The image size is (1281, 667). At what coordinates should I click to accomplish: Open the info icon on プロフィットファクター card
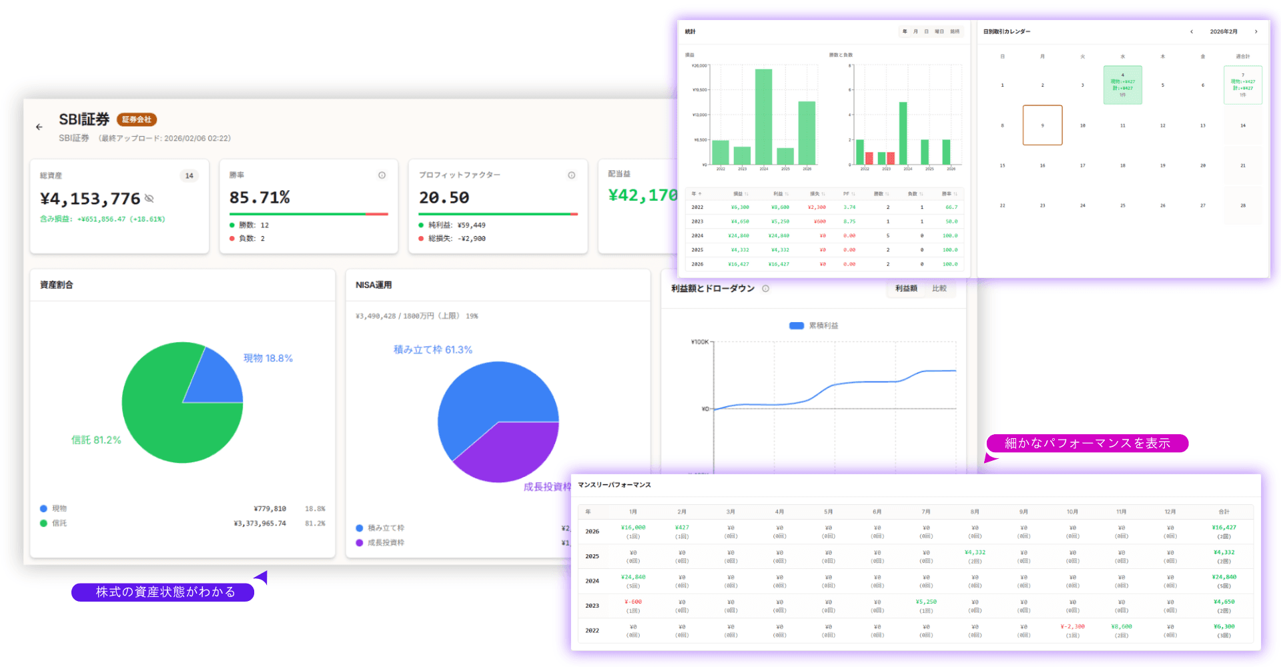tap(571, 175)
